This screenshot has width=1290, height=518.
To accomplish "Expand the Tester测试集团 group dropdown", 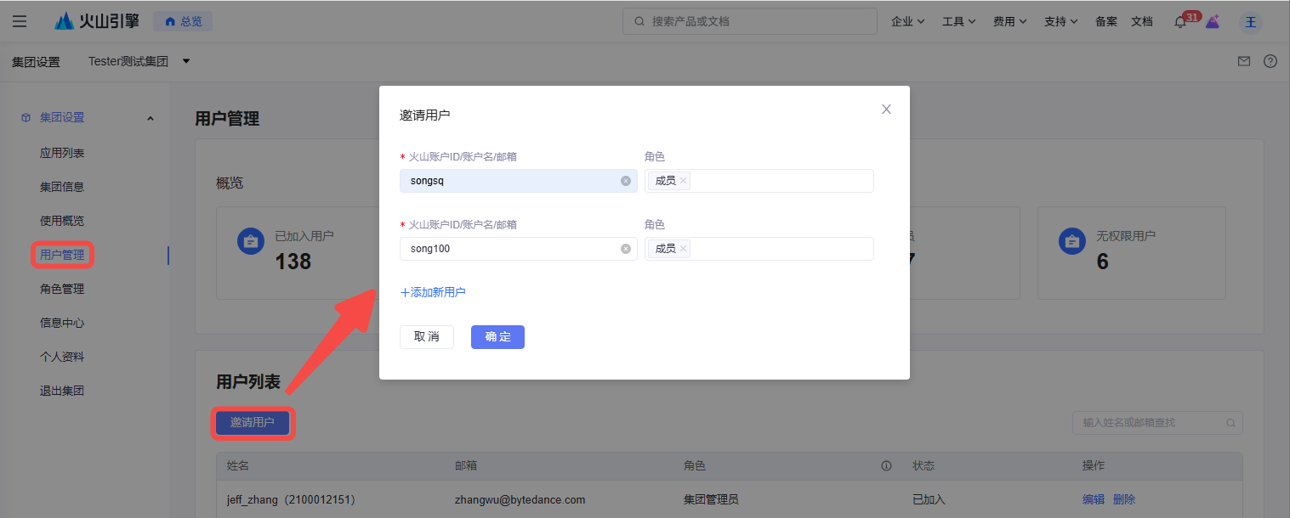I will coord(186,61).
